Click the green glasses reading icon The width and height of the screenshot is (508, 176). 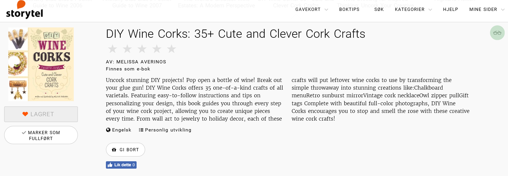click(x=497, y=33)
